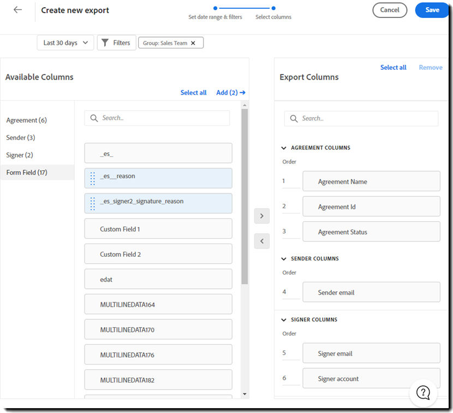
Task: Switch to the Sender (3) category
Action: click(x=20, y=137)
